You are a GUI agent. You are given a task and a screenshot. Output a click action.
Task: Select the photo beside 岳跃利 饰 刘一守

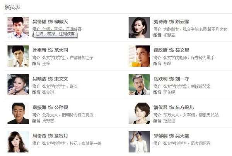pyautogui.click(x=139, y=85)
